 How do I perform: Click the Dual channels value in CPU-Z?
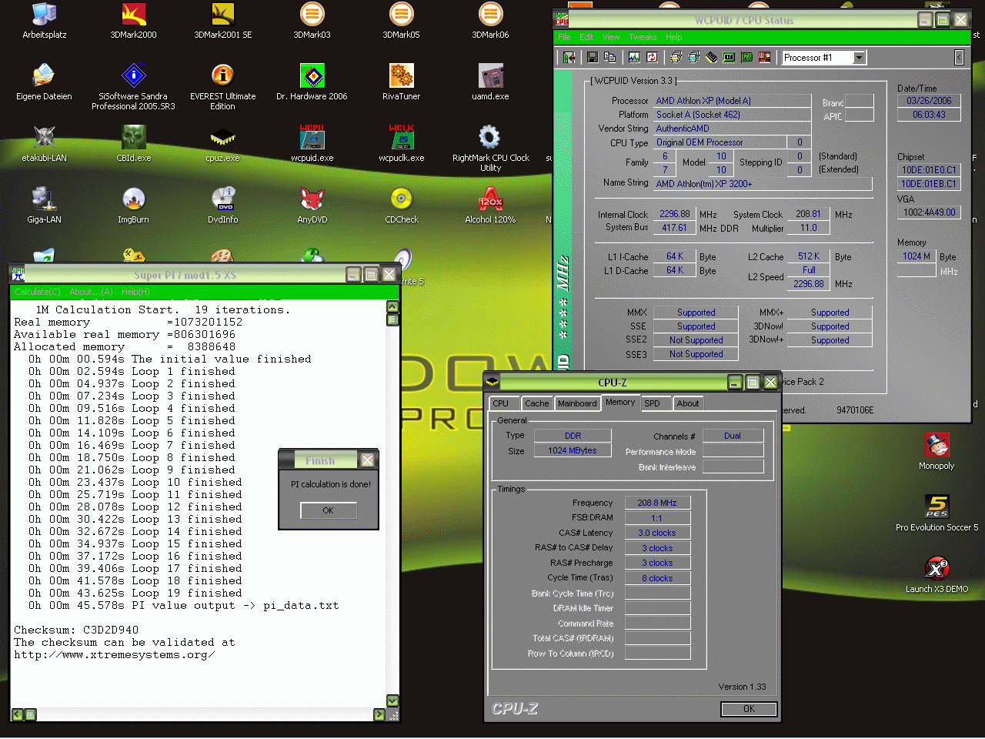pos(733,436)
